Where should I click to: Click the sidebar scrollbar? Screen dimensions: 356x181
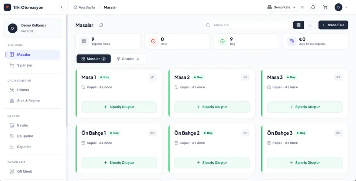66,71
